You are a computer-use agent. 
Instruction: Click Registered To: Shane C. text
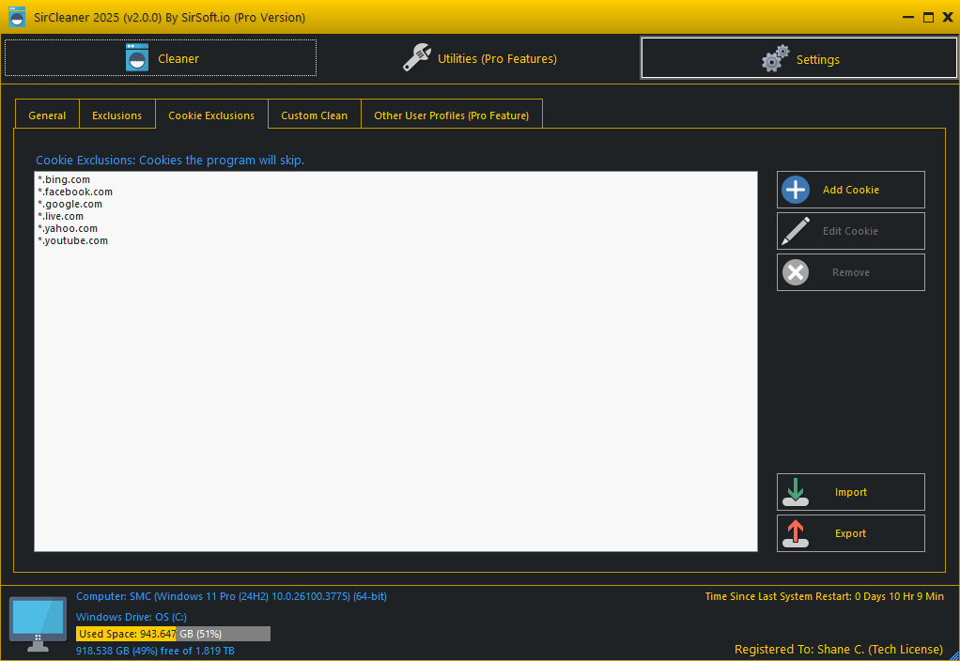[838, 650]
